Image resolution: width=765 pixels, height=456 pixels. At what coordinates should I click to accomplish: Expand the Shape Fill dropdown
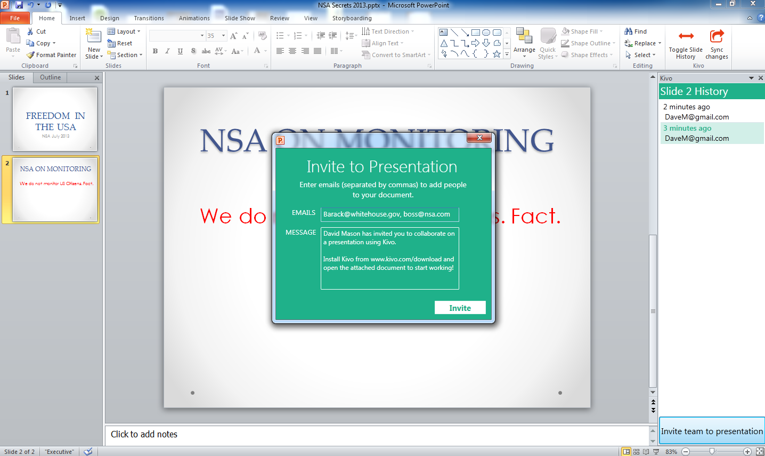click(x=601, y=31)
